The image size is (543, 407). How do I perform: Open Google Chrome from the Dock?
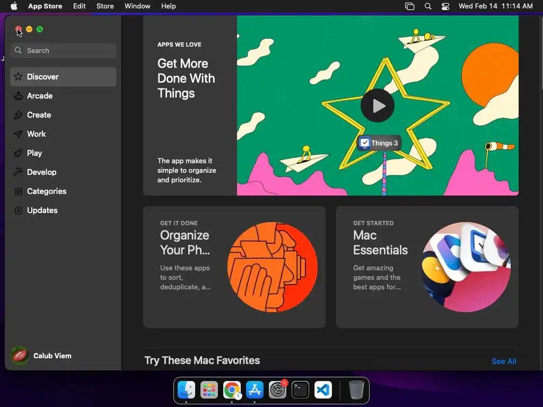(232, 390)
